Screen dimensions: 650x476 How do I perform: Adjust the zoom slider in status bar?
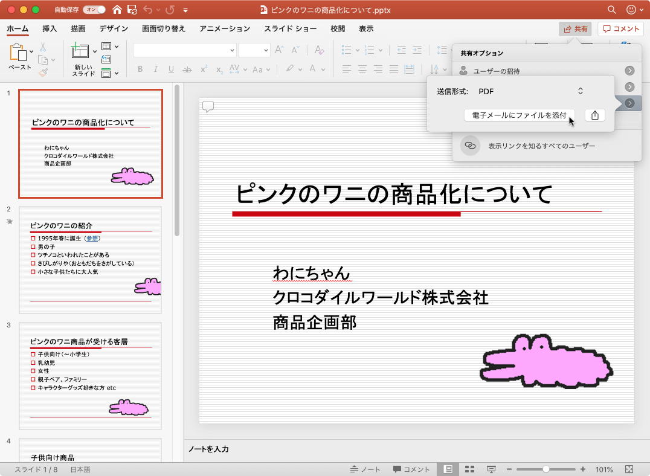click(x=545, y=469)
